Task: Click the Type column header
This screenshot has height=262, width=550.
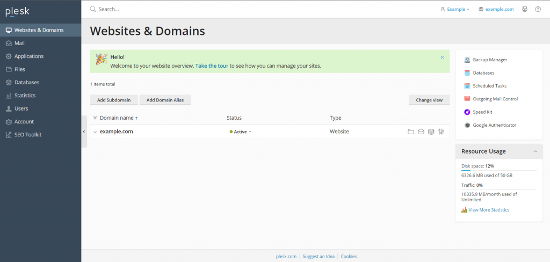Action: coord(335,118)
